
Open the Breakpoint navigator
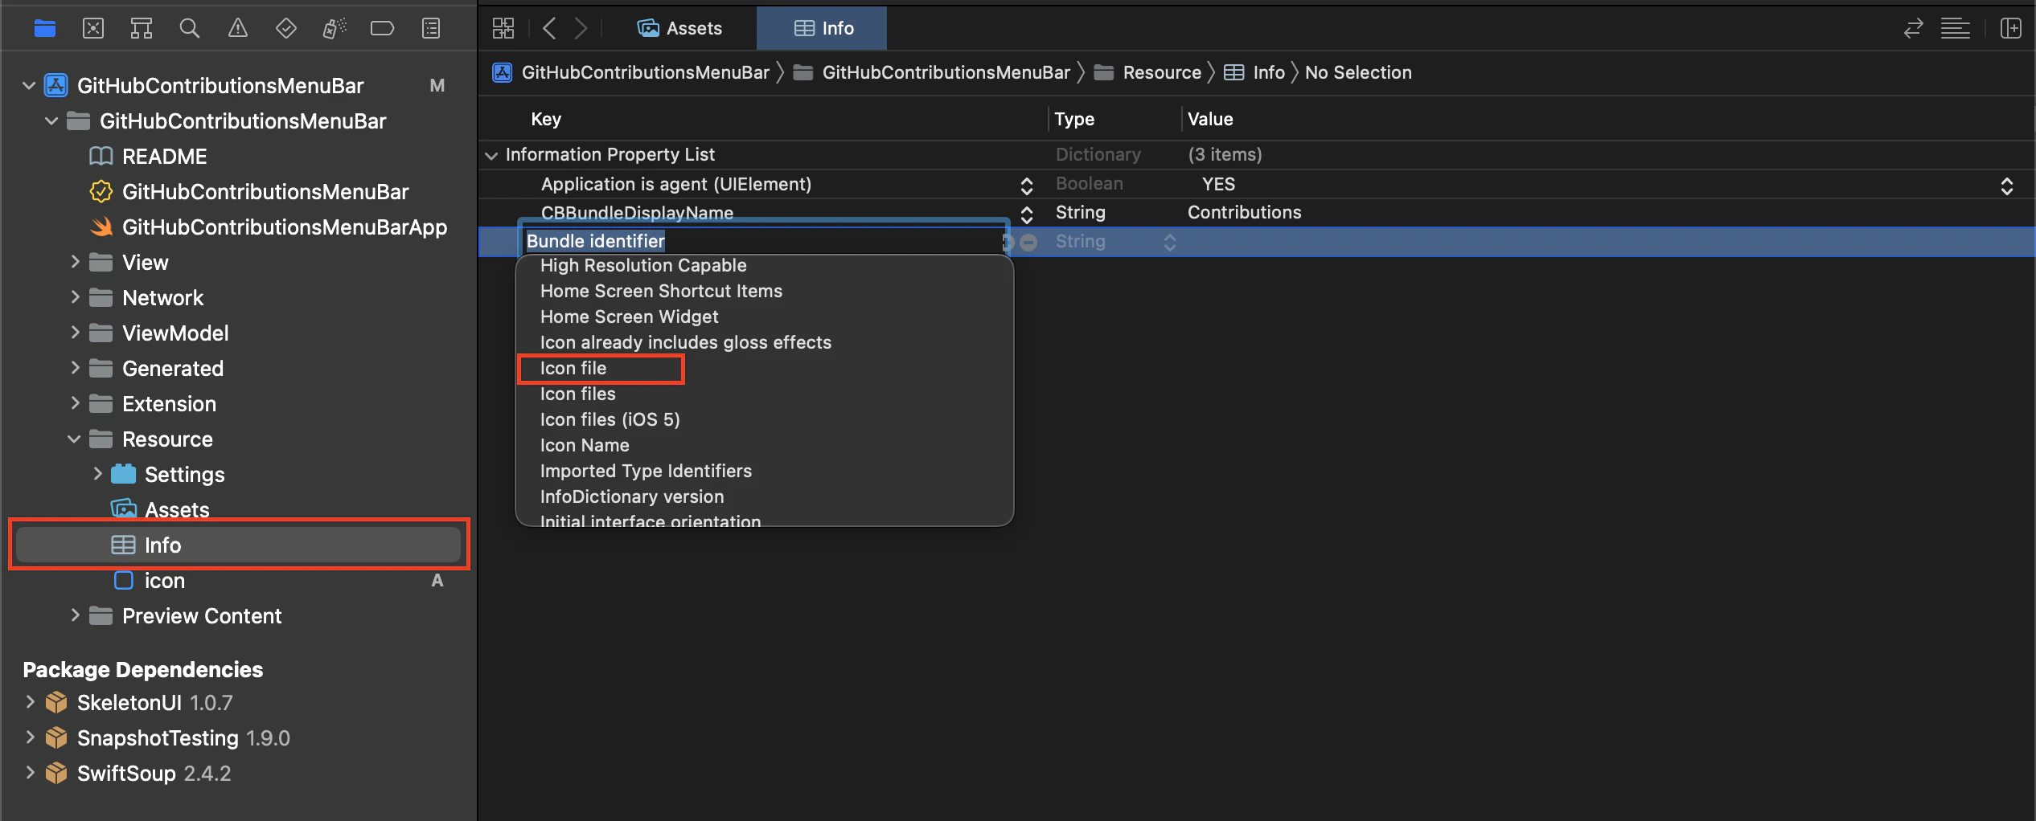coord(382,29)
